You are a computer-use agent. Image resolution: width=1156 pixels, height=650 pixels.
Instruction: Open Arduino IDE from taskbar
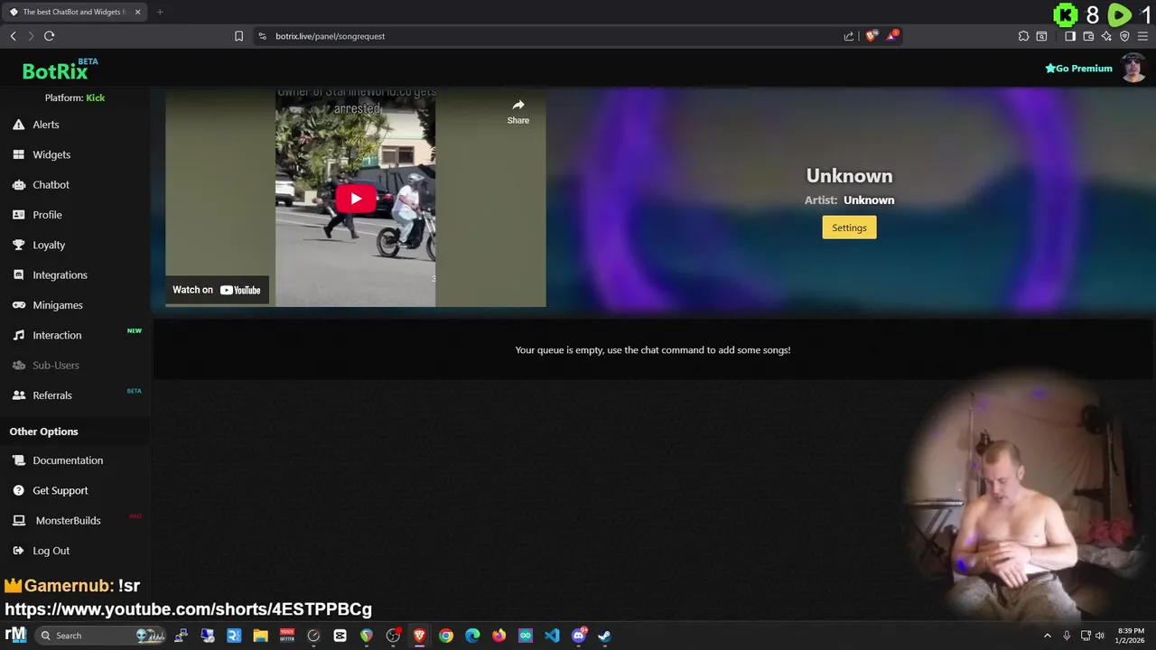pyautogui.click(x=526, y=636)
